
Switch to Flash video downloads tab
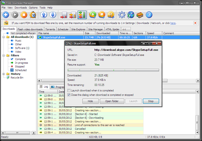tap(30, 29)
